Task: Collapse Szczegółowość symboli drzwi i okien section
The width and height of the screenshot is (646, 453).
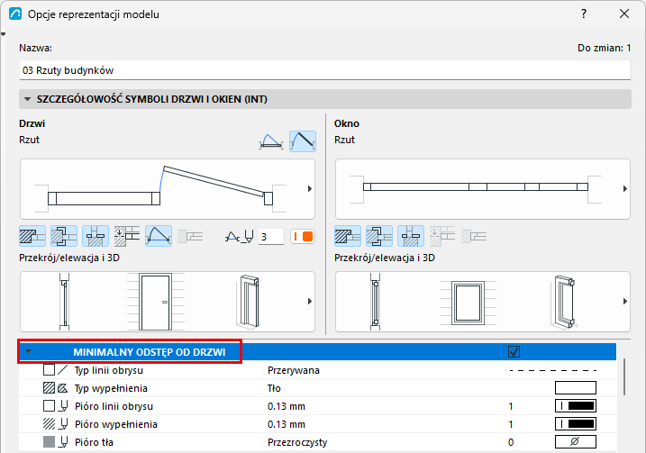Action: (x=28, y=99)
